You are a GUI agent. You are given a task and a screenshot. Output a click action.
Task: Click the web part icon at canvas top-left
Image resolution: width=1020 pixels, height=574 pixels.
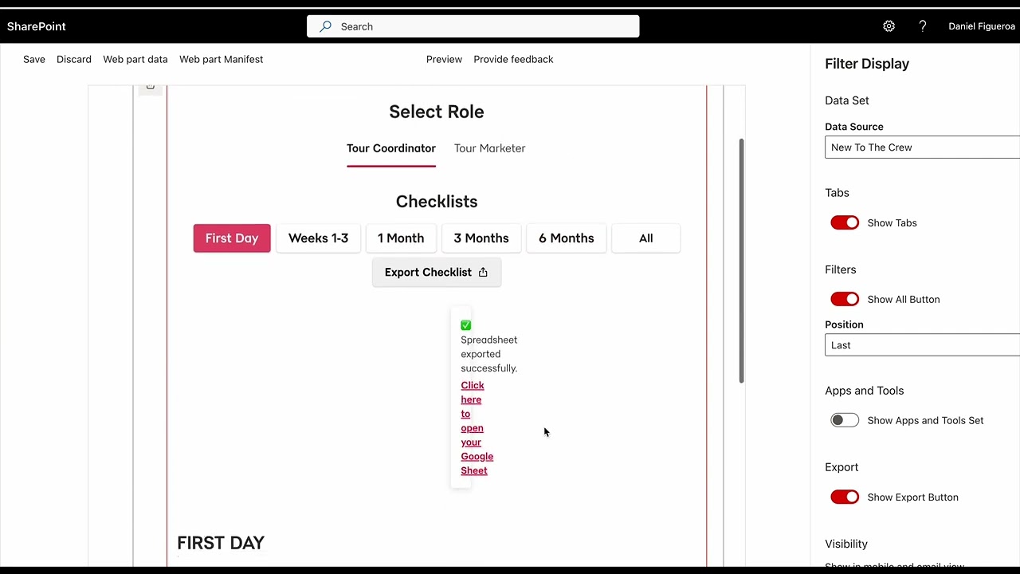click(x=151, y=87)
